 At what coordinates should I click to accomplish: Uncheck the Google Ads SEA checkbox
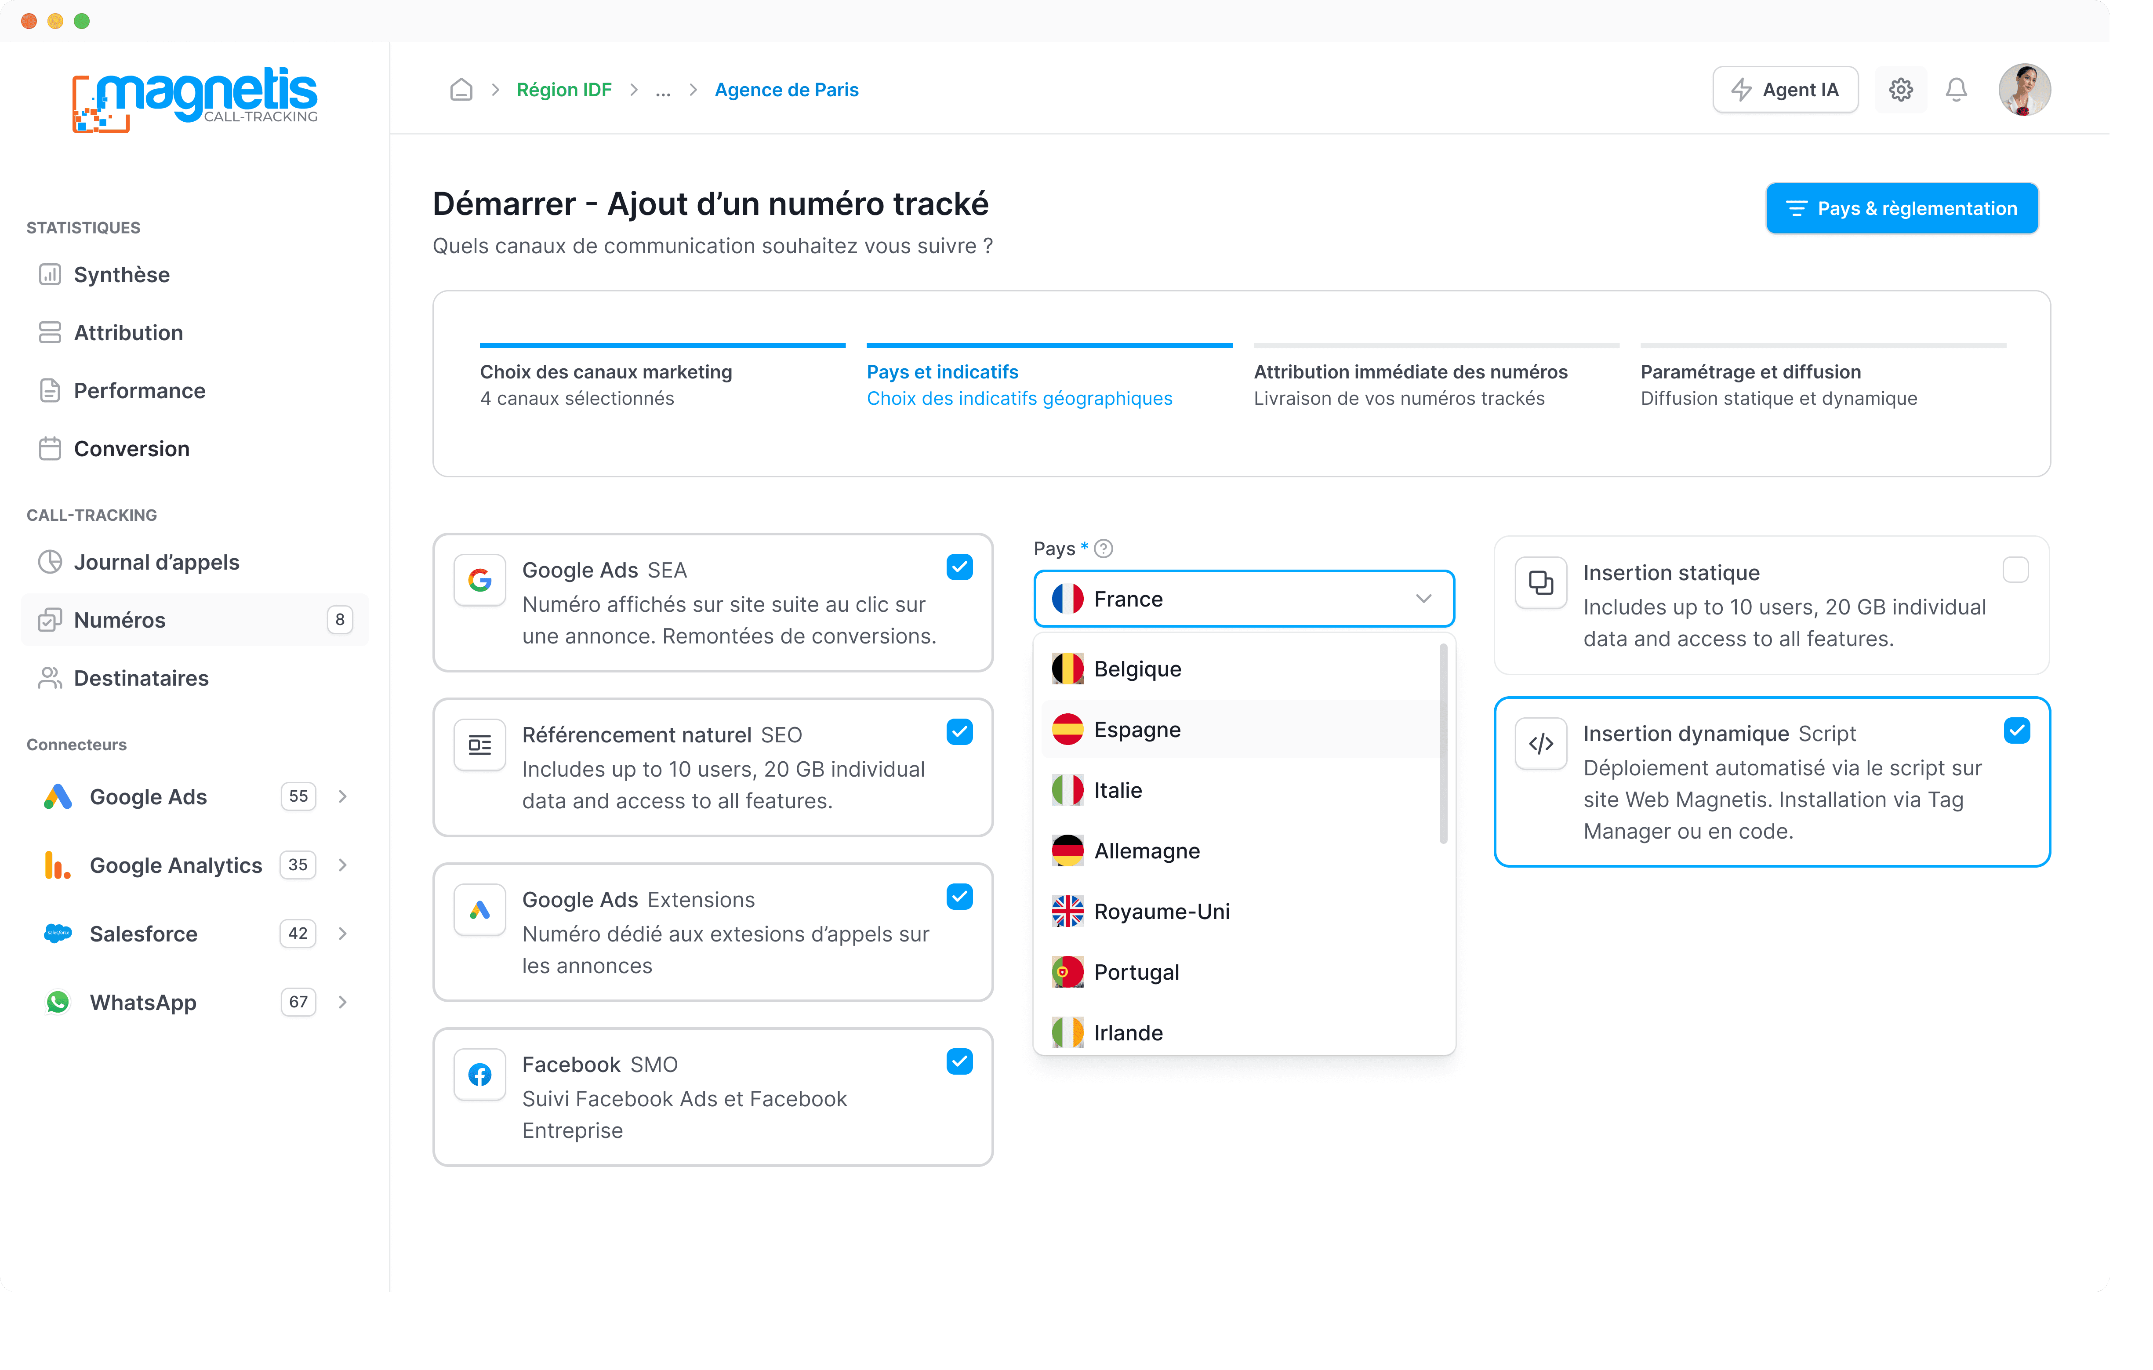[959, 567]
